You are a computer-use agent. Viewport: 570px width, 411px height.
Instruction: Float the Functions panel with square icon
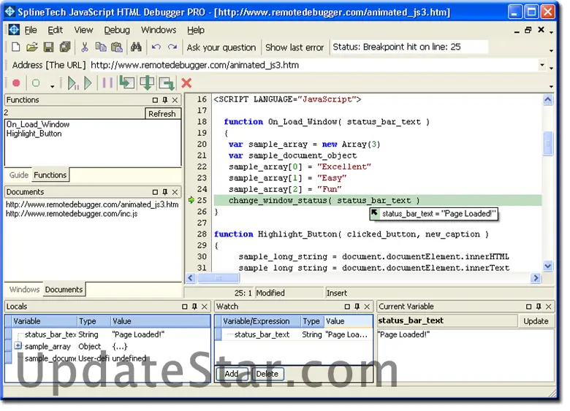pyautogui.click(x=155, y=100)
